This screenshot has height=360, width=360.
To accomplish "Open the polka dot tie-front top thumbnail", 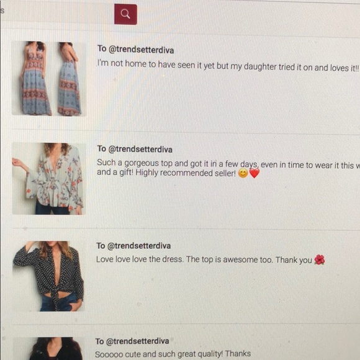I will [x=48, y=276].
